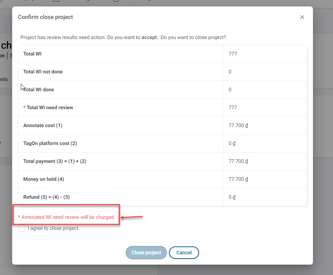Image resolution: width=333 pixels, height=275 pixels.
Task: Select the Total WI row label
Action: pos(33,54)
